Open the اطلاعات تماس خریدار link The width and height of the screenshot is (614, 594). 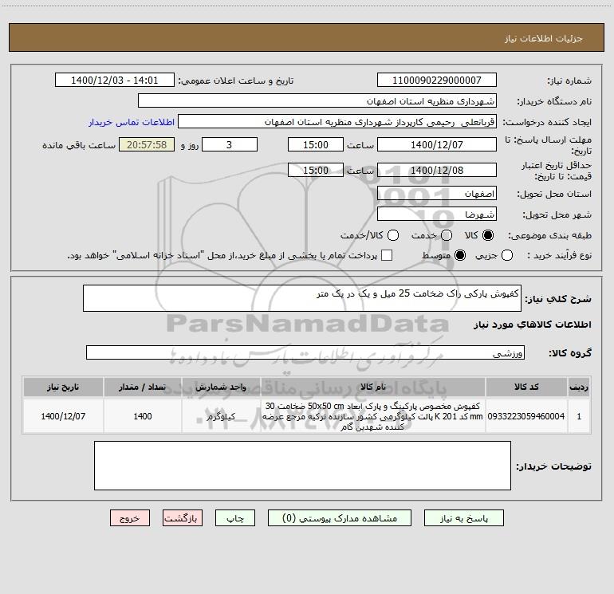click(132, 122)
